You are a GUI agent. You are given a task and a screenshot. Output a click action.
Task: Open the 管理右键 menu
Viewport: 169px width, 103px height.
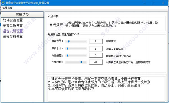(7, 8)
